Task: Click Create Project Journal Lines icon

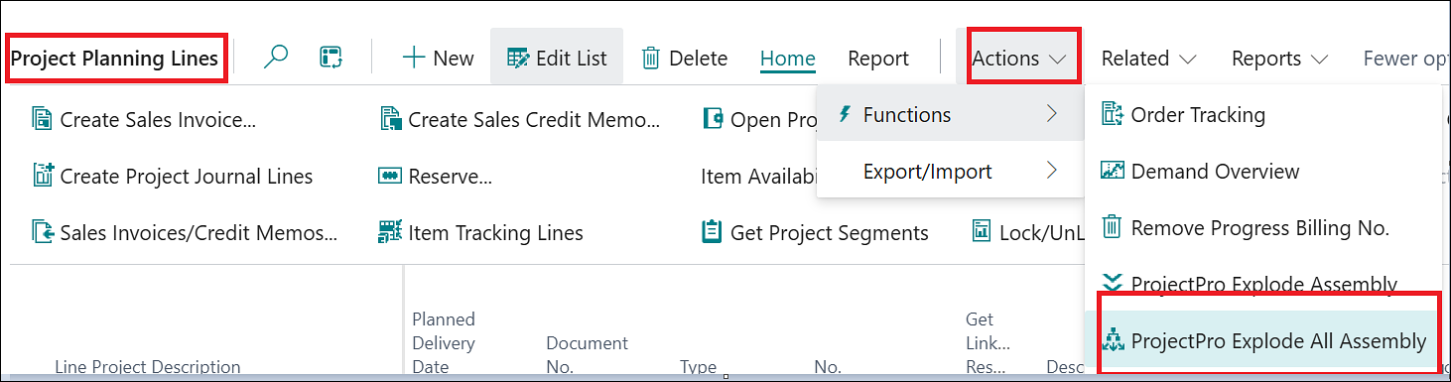Action: [42, 176]
